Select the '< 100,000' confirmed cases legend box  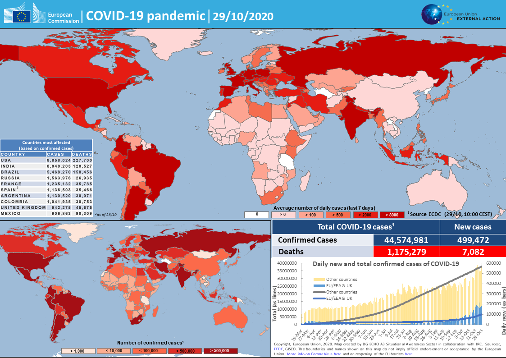(147, 351)
